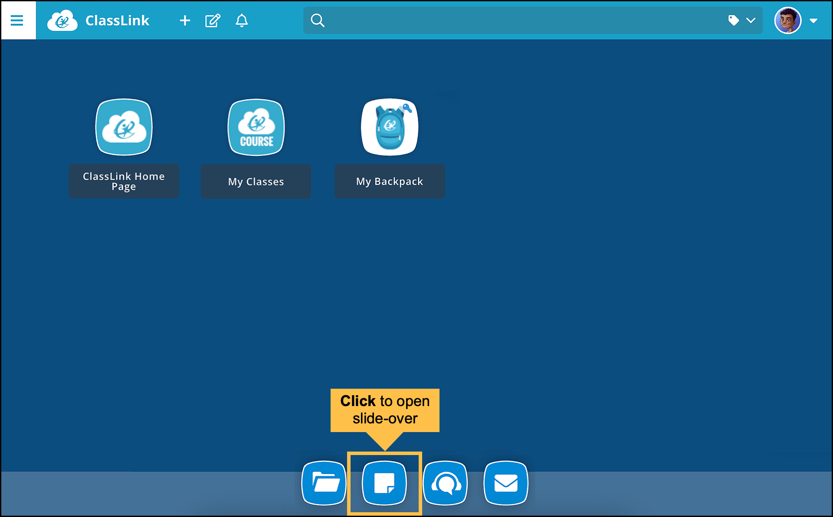
Task: Click the plus add icon
Action: point(185,20)
